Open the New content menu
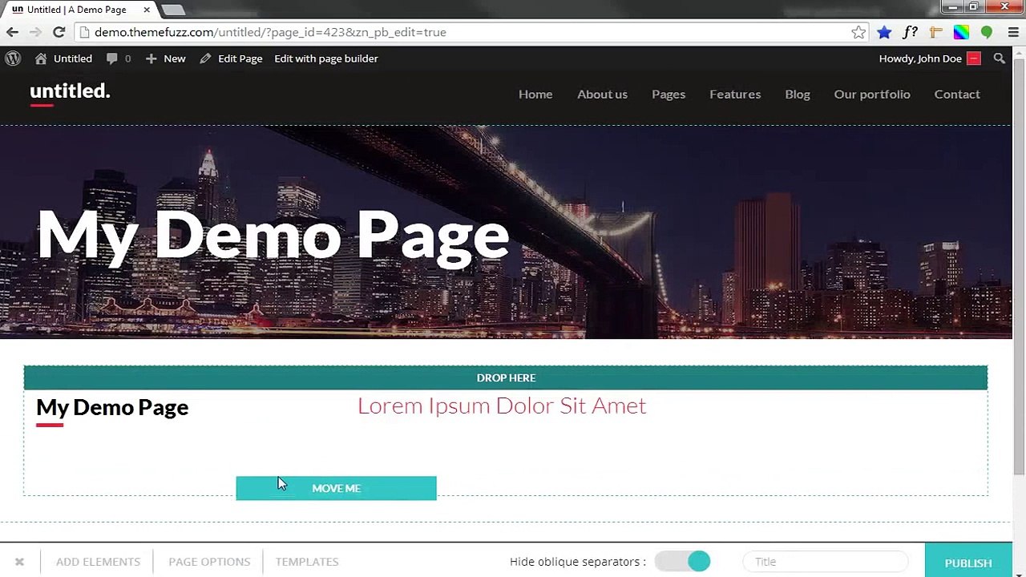The image size is (1026, 577). (165, 59)
